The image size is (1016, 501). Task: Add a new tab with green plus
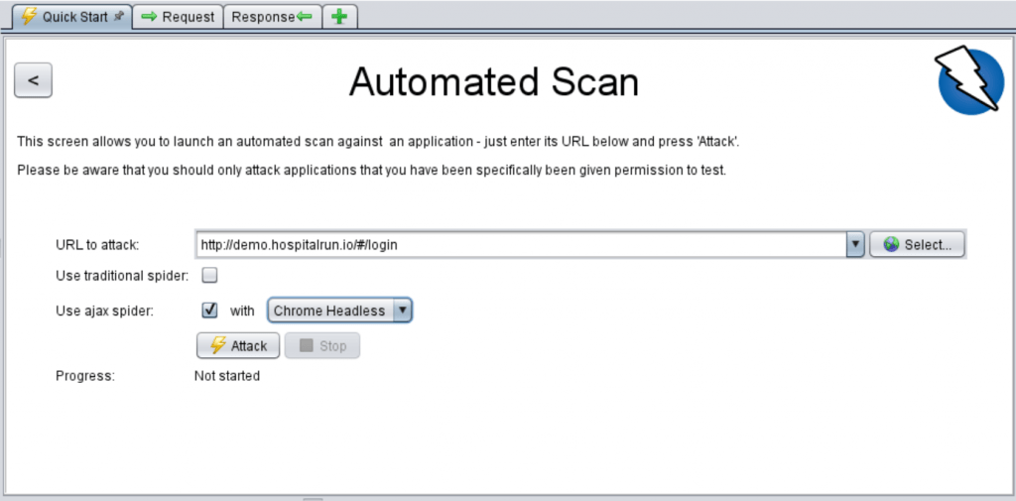339,17
